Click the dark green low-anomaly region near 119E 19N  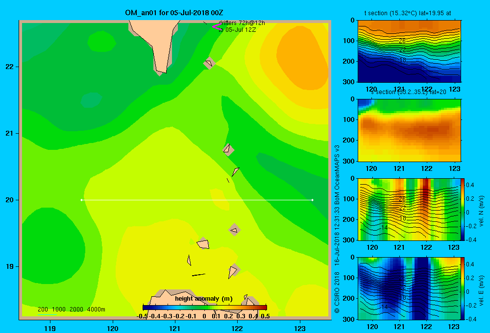(53, 245)
